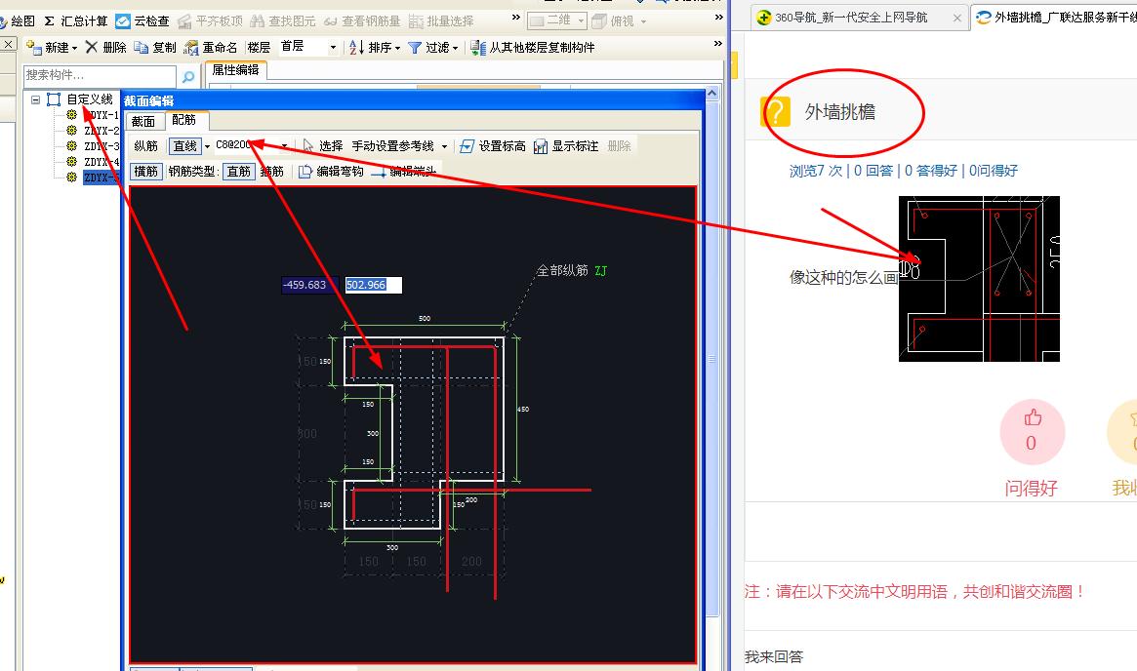The width and height of the screenshot is (1137, 671).
Task: Select 箍筋 stirrup rebar type
Action: [x=272, y=171]
